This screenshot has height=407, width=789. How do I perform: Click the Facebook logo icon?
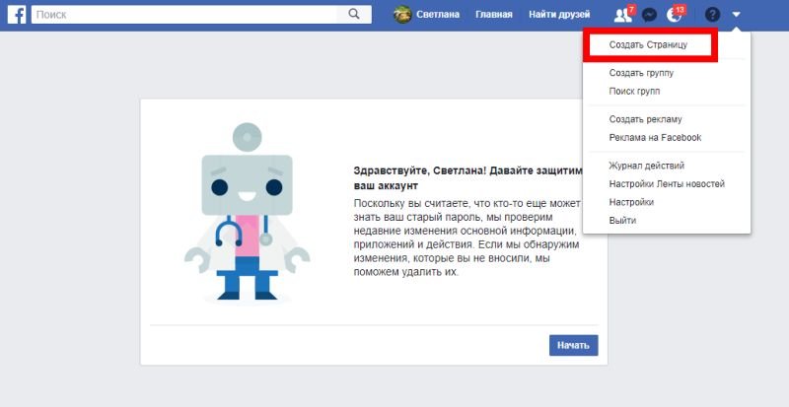[16, 15]
